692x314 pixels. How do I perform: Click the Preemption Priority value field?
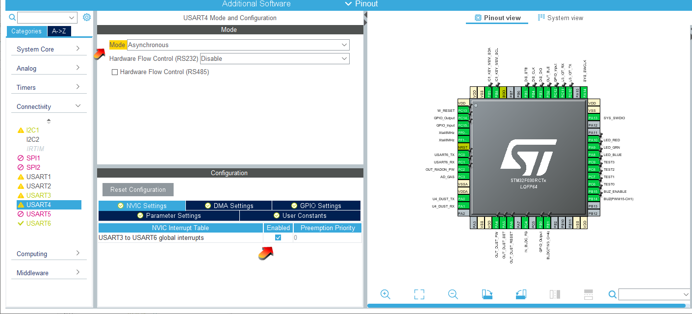point(327,237)
